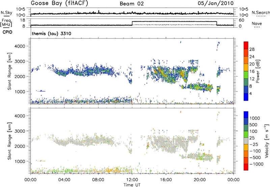270x187 pixels.
Task: Click the blue top of velocity color bar
Action: [x=246, y=115]
